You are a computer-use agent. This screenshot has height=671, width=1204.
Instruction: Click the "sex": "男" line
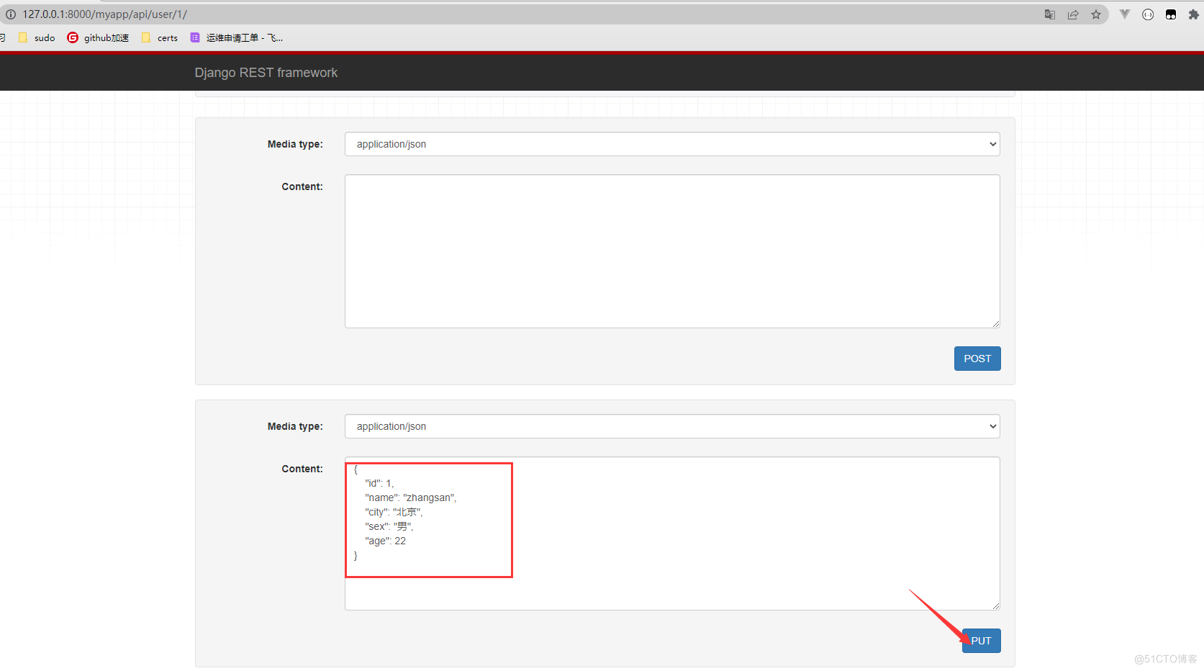click(x=389, y=526)
